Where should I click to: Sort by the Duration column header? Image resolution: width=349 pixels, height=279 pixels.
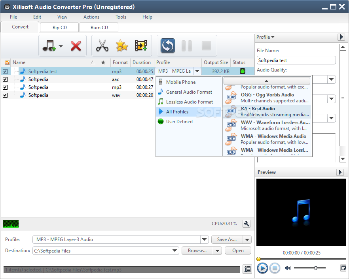point(142,62)
